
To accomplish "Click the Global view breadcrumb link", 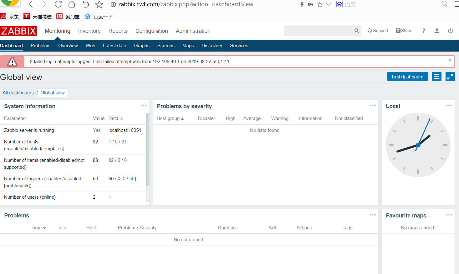I will (53, 93).
